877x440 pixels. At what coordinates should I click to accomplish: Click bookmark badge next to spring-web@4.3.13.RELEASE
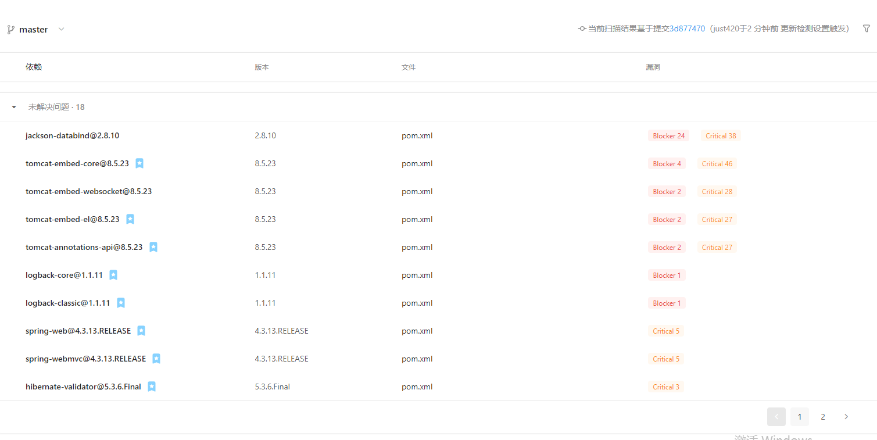point(141,331)
